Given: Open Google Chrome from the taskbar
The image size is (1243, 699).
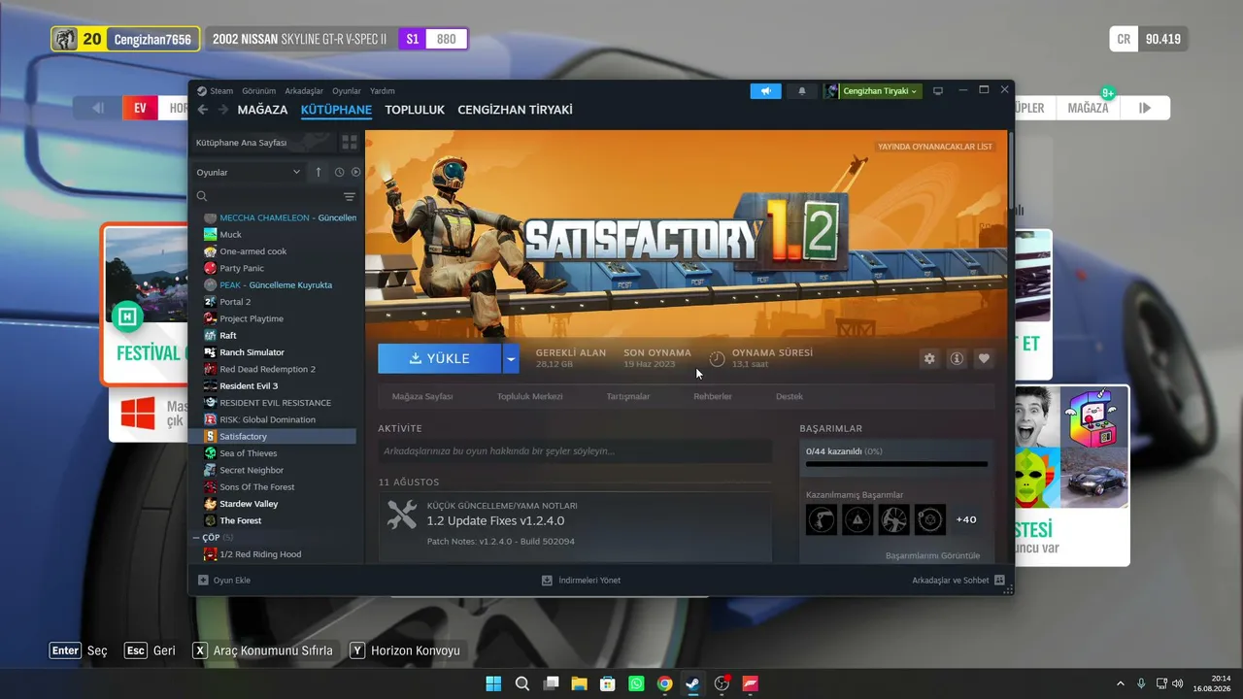Looking at the screenshot, I should (x=664, y=683).
